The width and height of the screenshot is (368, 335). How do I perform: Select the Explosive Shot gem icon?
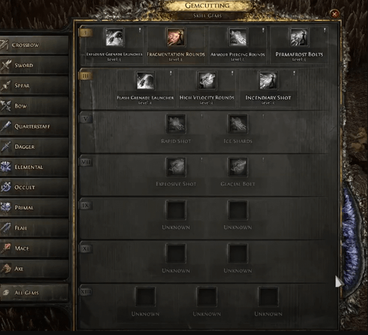(x=176, y=167)
